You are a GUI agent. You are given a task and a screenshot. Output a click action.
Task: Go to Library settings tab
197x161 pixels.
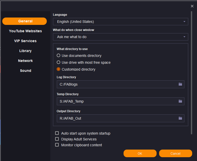click(25, 51)
